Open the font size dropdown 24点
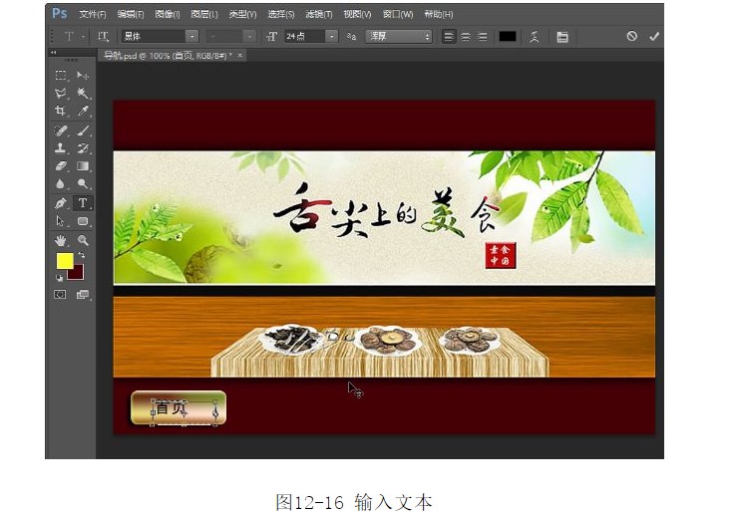Screen dimensions: 739x513 (x=310, y=36)
